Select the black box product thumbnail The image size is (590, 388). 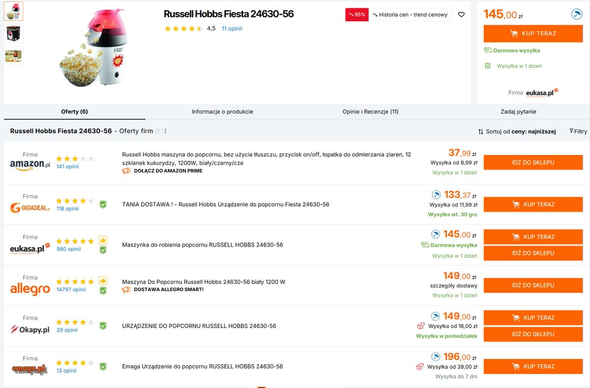click(x=13, y=33)
